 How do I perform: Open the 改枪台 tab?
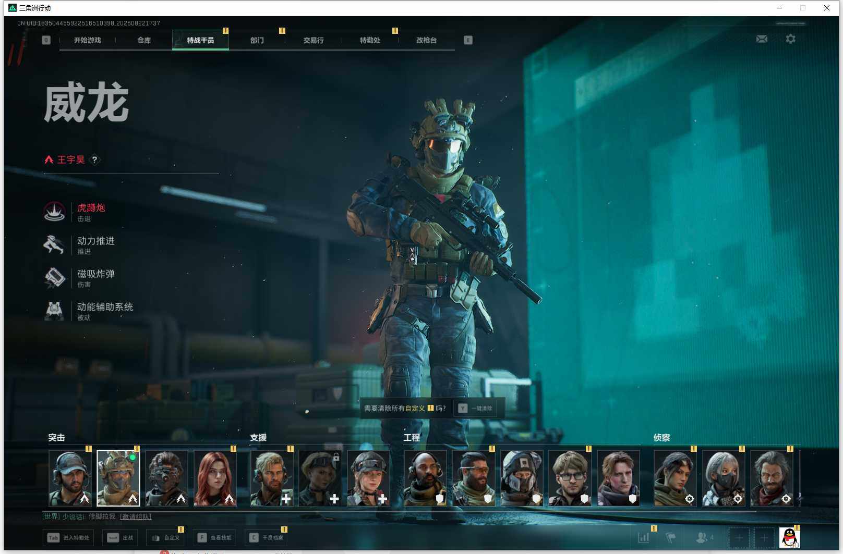click(x=426, y=40)
